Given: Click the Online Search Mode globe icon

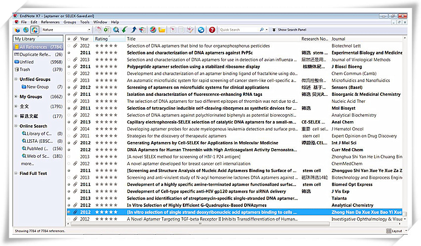Looking at the screenshot, I should coord(26,30).
